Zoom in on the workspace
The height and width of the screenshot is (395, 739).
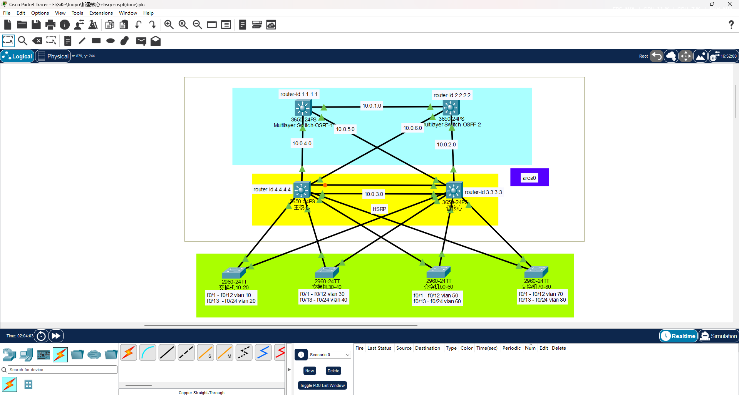click(169, 25)
